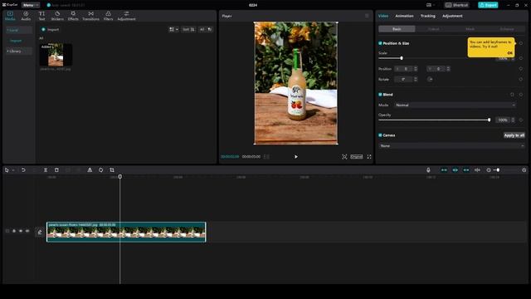The width and height of the screenshot is (531, 299).
Task: Click the Rotate angle input field
Action: click(404, 80)
